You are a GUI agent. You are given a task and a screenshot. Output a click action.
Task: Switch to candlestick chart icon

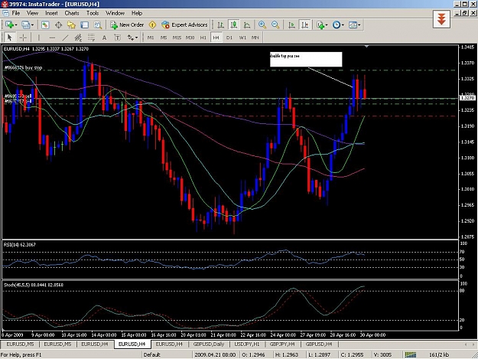(234, 24)
